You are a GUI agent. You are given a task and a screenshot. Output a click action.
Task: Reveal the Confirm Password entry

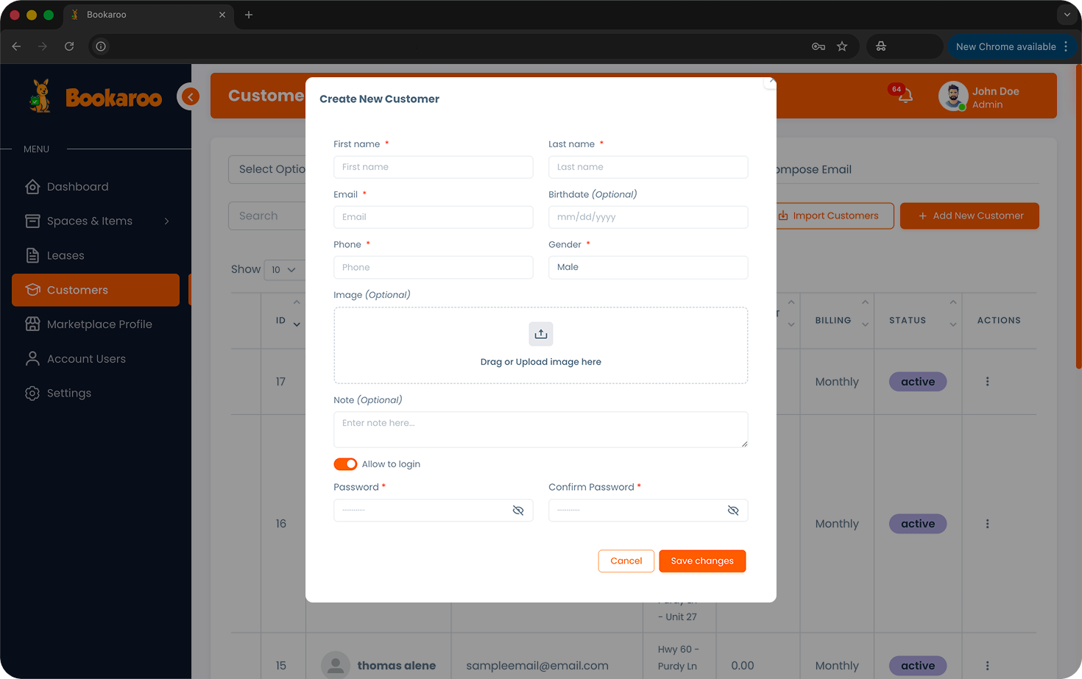732,510
